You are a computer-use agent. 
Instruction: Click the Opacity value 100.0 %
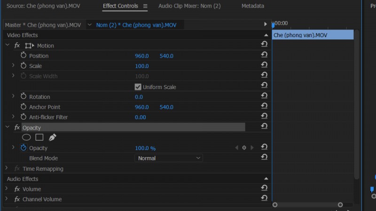click(x=145, y=148)
